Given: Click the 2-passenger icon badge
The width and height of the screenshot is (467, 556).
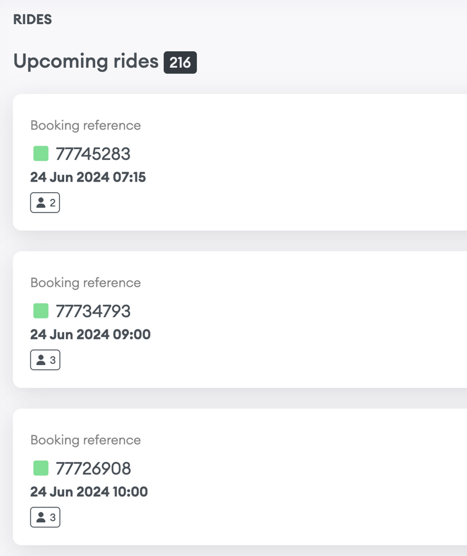Looking at the screenshot, I should pyautogui.click(x=45, y=203).
